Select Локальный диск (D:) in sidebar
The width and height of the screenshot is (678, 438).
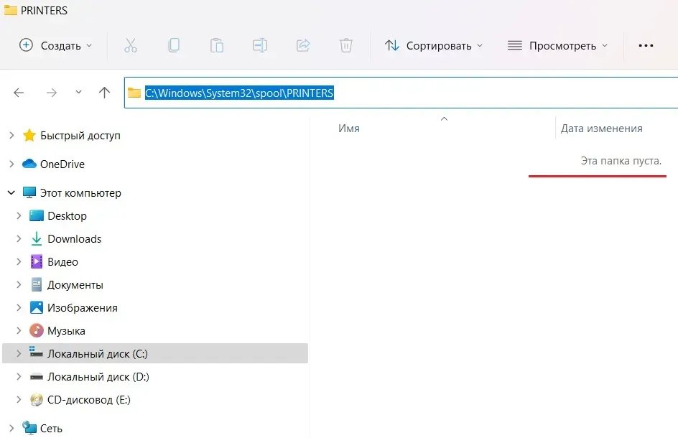coord(98,377)
